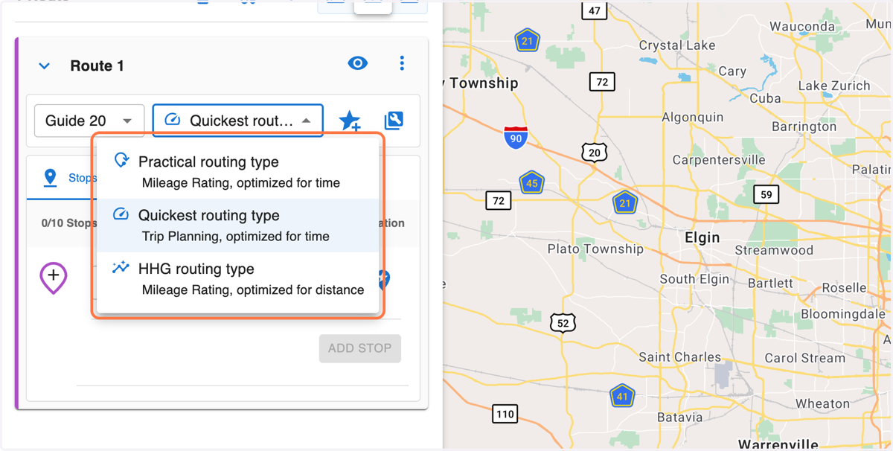The width and height of the screenshot is (893, 451).
Task: Toggle Route 1 visibility eye icon
Action: coord(358,63)
